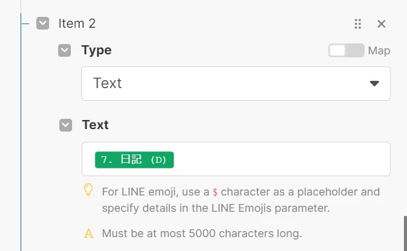The width and height of the screenshot is (407, 251).
Task: Click the scrollbar thumb at right edge
Action: [405, 234]
